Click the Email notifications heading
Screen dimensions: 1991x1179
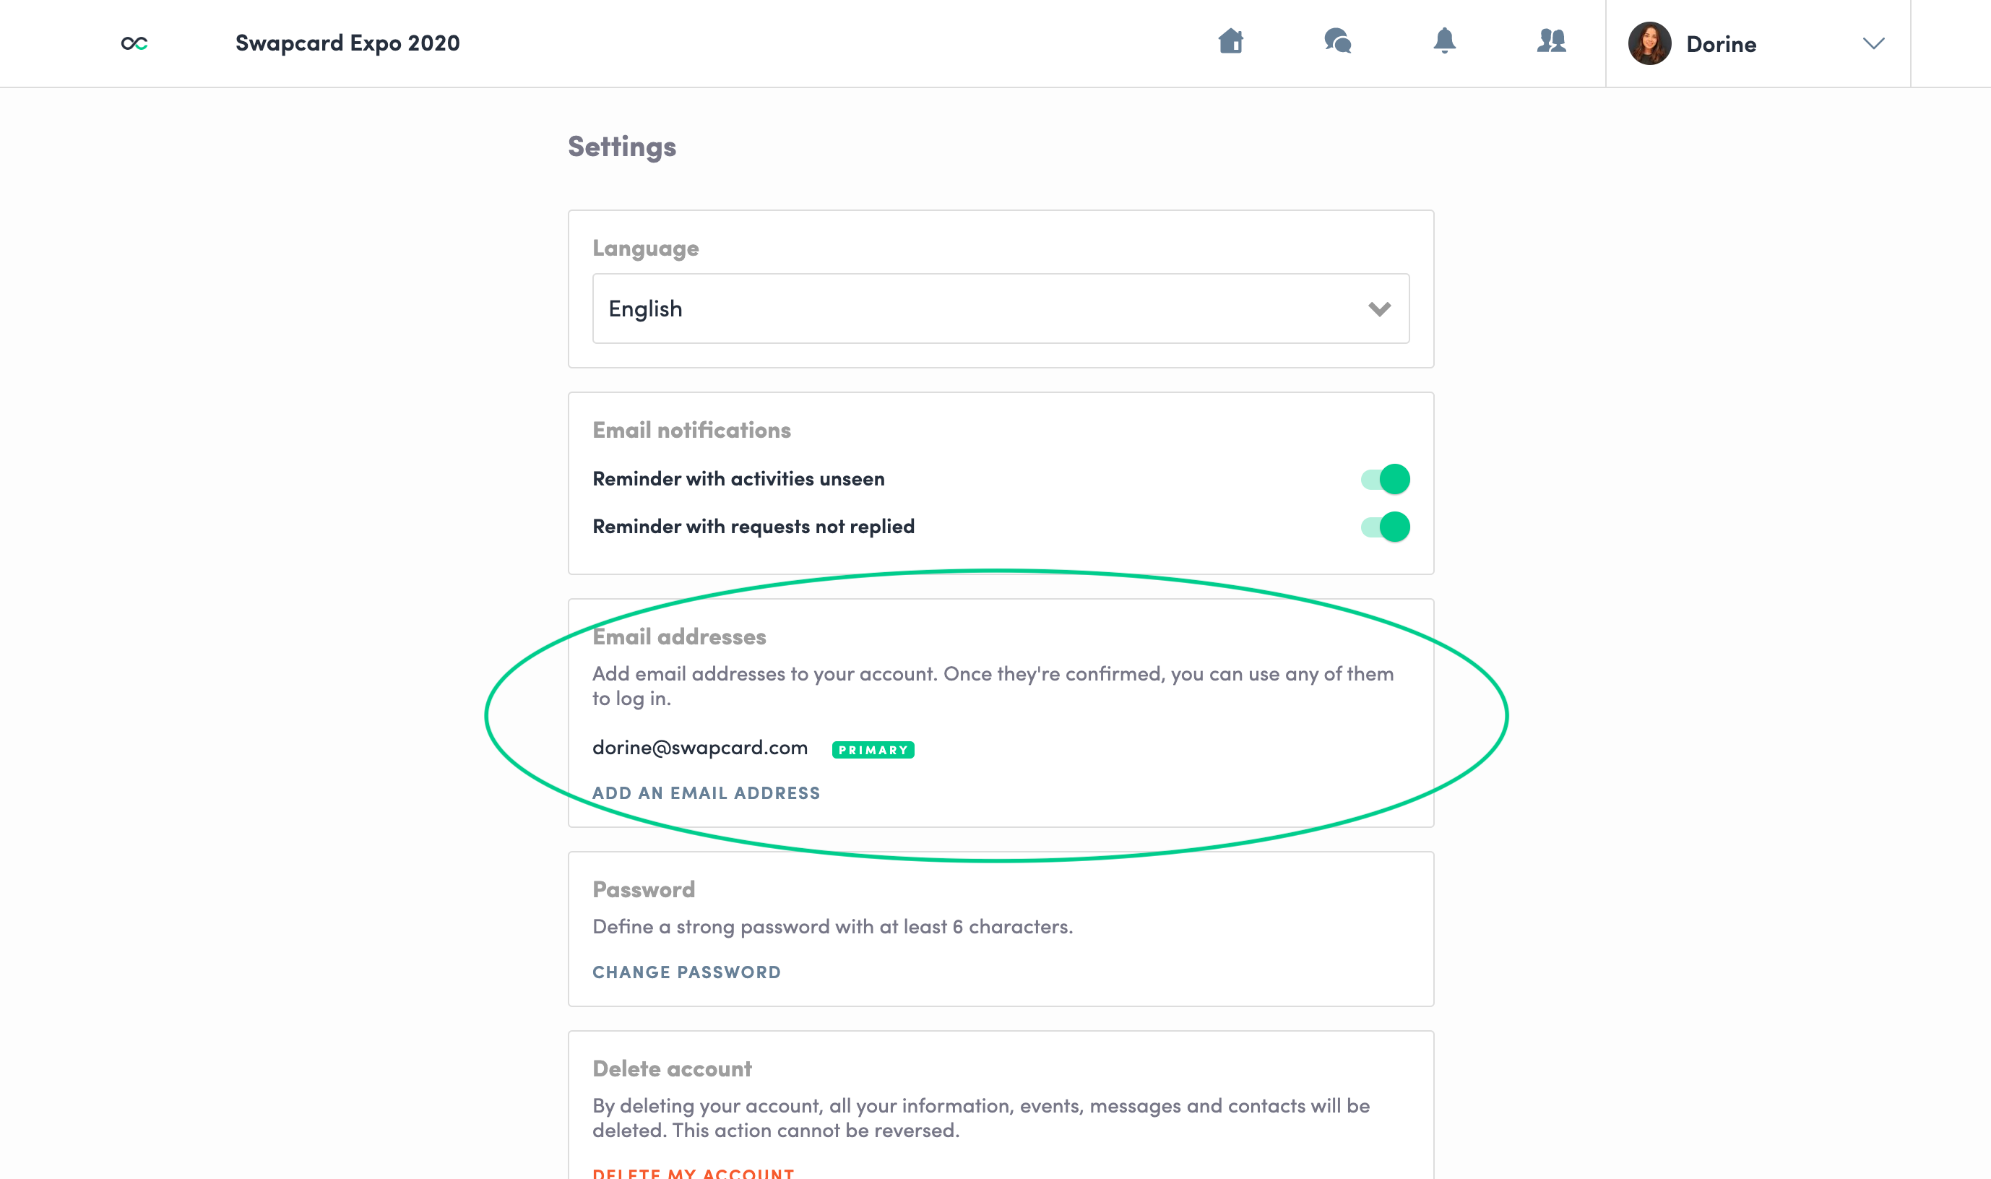691,430
